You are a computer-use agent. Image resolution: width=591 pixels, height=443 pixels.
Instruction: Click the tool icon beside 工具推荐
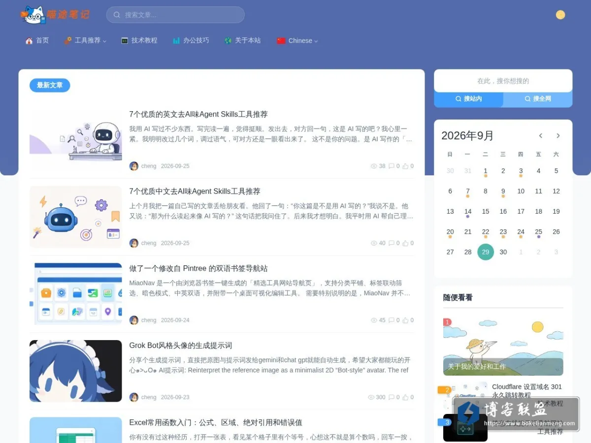pos(68,41)
